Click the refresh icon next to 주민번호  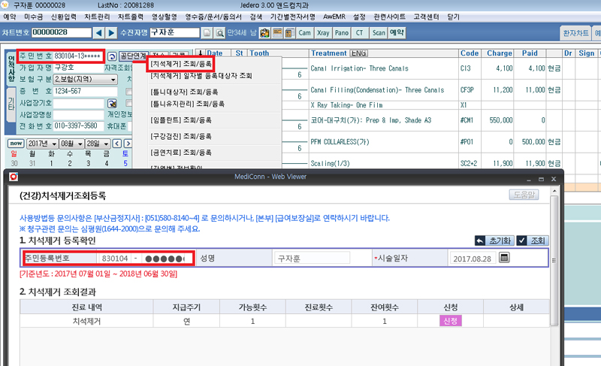pyautogui.click(x=111, y=56)
